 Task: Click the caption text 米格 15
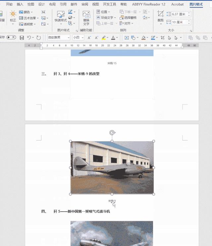tap(112, 63)
